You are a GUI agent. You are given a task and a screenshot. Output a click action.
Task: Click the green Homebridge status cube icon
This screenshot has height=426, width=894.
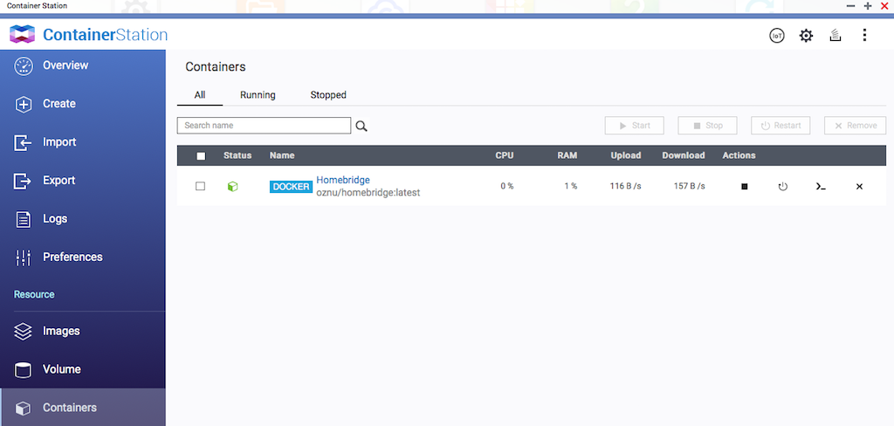tap(232, 187)
